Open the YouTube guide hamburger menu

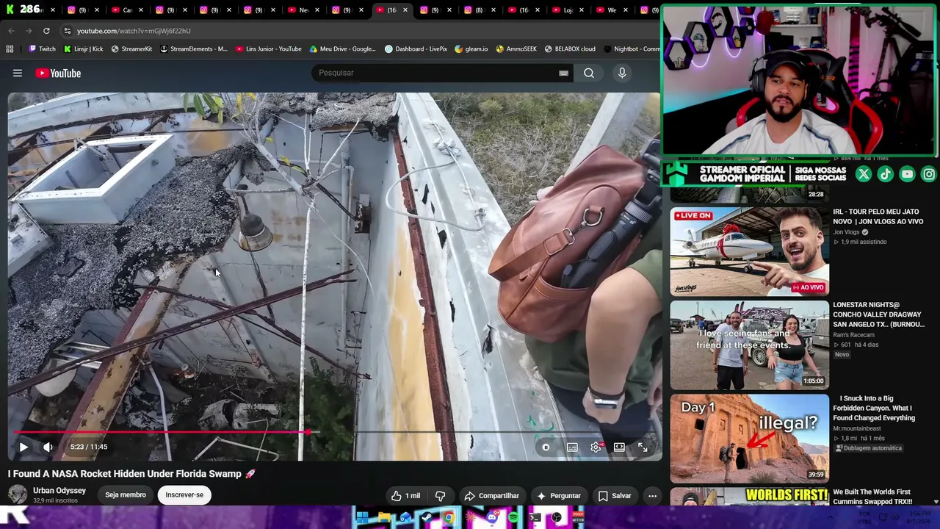point(18,73)
